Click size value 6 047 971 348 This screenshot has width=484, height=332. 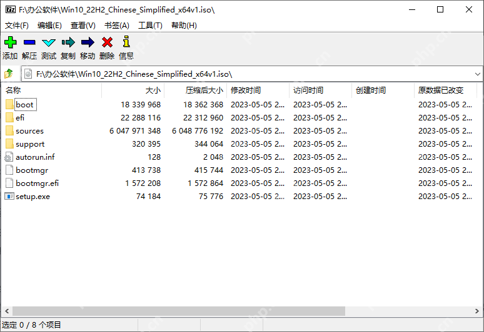pos(135,130)
